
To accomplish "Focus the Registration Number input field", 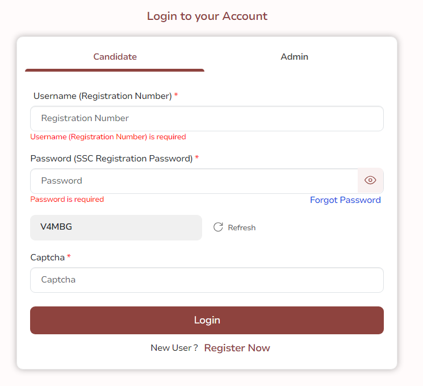I will pyautogui.click(x=207, y=118).
